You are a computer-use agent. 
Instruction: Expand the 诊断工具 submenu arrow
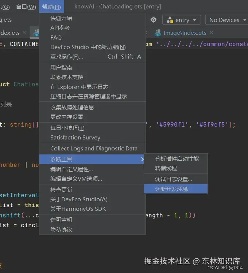coord(142,159)
